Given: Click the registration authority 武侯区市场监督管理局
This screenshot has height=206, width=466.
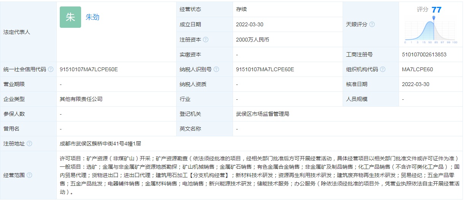Looking at the screenshot, I should [x=263, y=114].
